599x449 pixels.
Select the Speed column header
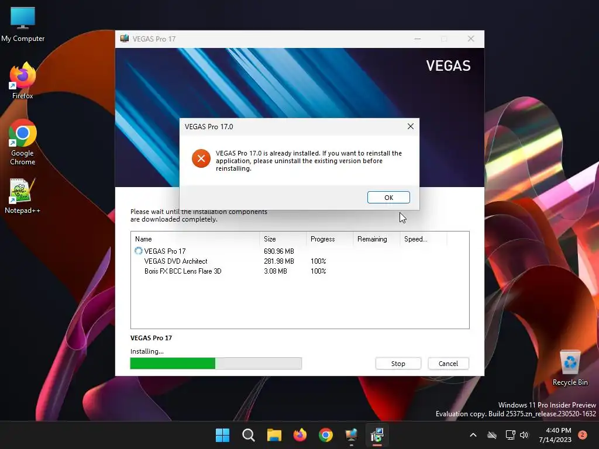pos(424,239)
